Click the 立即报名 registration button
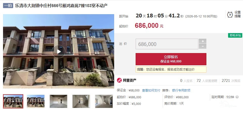 tap(171, 59)
